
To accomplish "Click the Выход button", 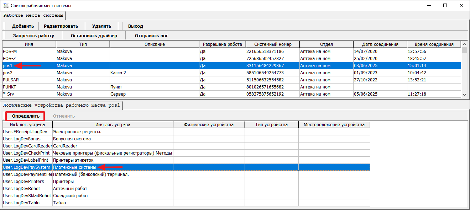I will click(136, 26).
